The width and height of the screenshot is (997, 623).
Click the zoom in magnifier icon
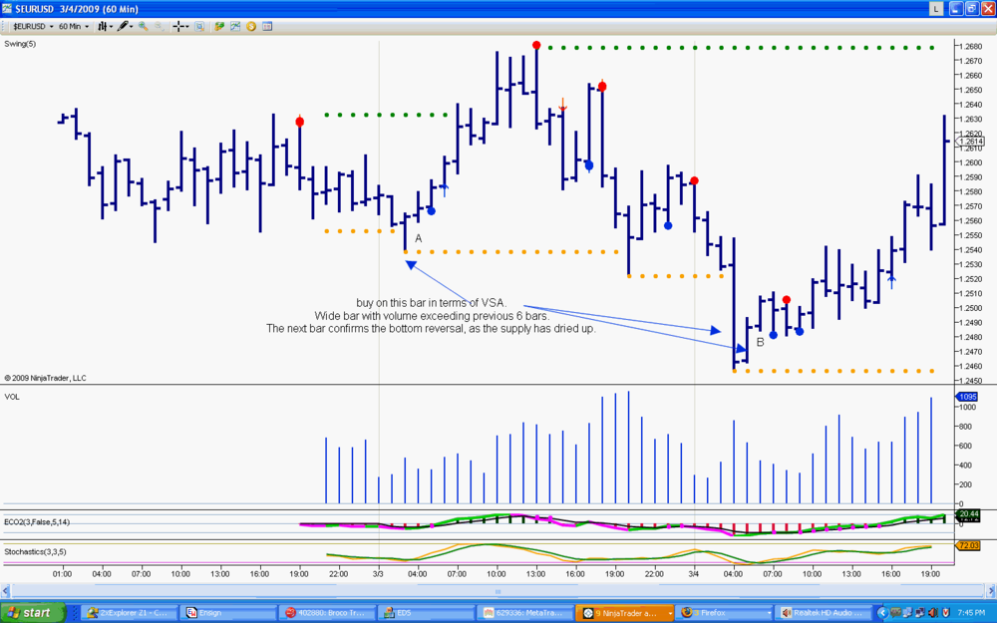click(143, 26)
